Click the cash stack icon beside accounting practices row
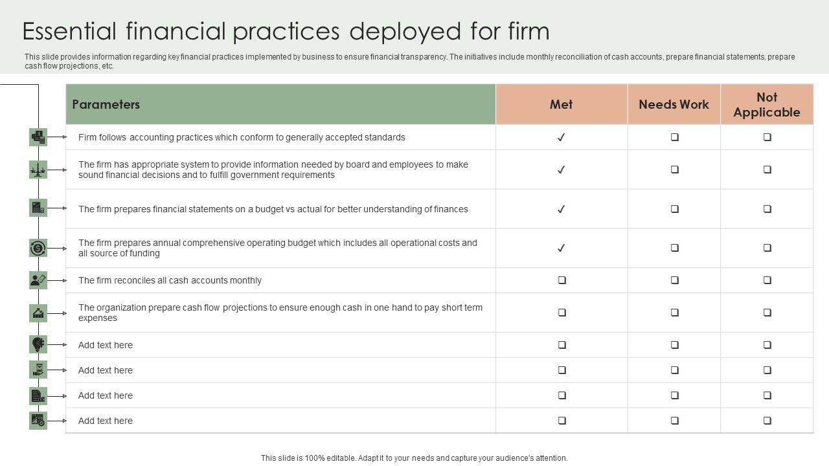 point(38,137)
